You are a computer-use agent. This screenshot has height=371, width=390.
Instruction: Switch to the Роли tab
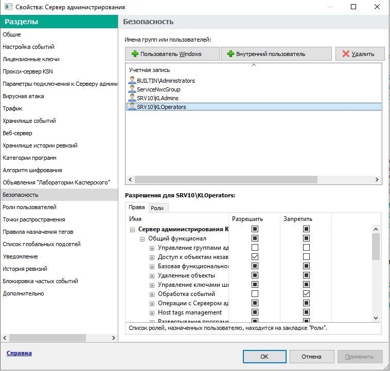(x=157, y=208)
